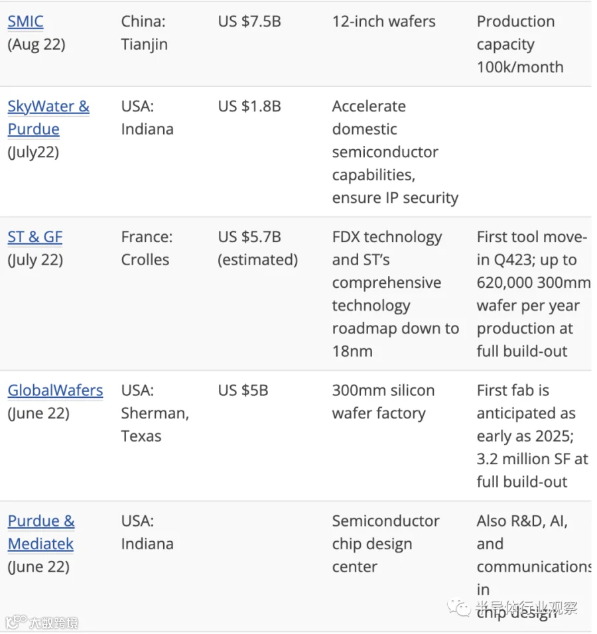
Task: Click the bottom-left watermark logo icon
Action: click(16, 621)
